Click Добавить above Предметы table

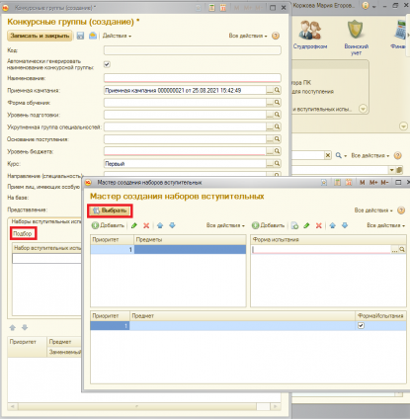(108, 225)
